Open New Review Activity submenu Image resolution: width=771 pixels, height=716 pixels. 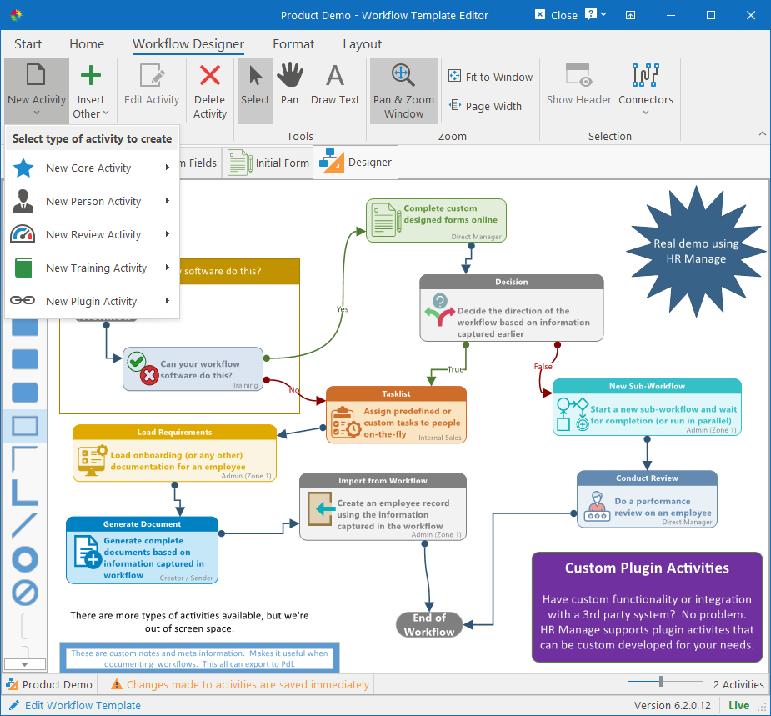[92, 234]
